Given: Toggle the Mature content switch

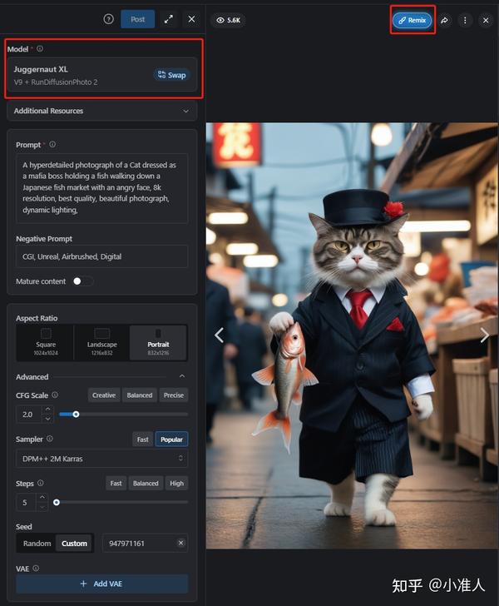Looking at the screenshot, I should (x=83, y=281).
